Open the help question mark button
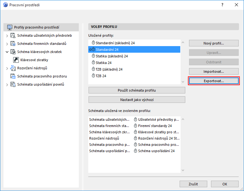Image resolution: width=244 pixels, height=191 pixels. coord(222,5)
